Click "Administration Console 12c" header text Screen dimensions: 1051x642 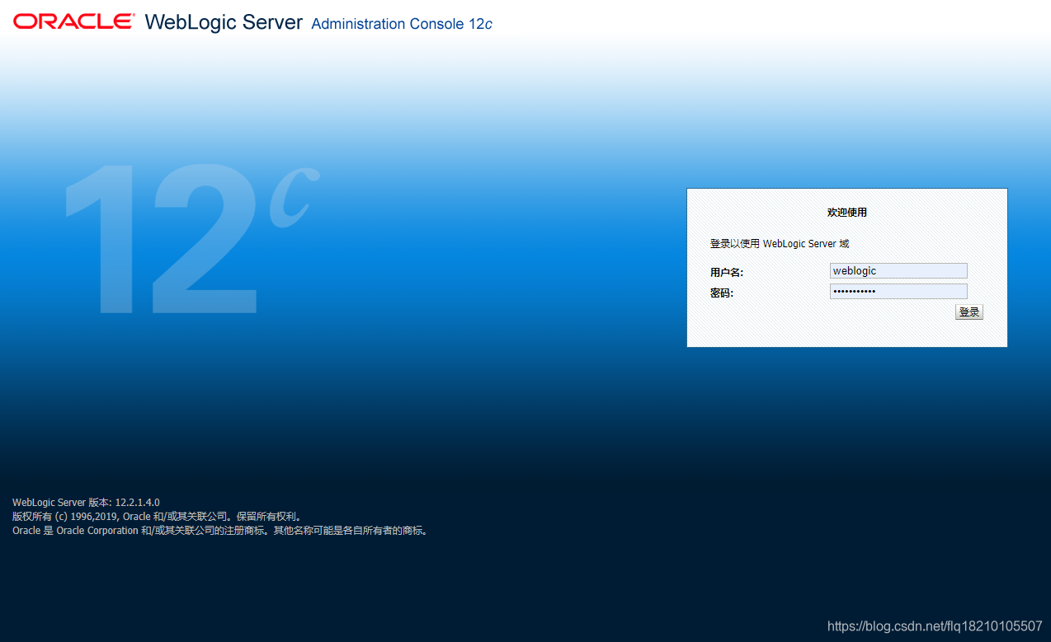click(x=402, y=24)
